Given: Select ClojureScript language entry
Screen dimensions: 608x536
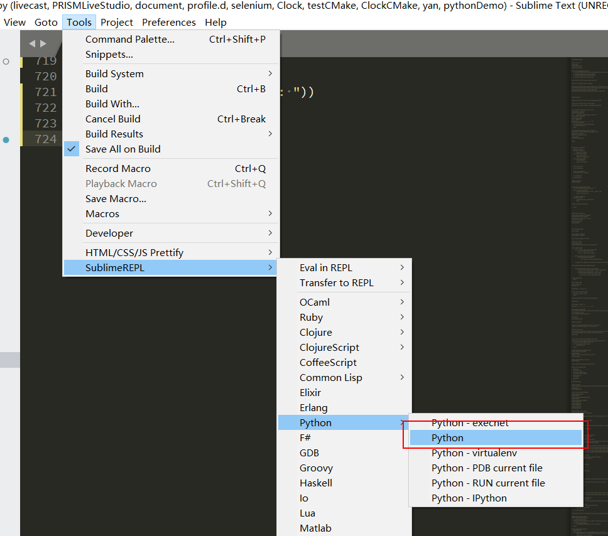Looking at the screenshot, I should tap(344, 347).
